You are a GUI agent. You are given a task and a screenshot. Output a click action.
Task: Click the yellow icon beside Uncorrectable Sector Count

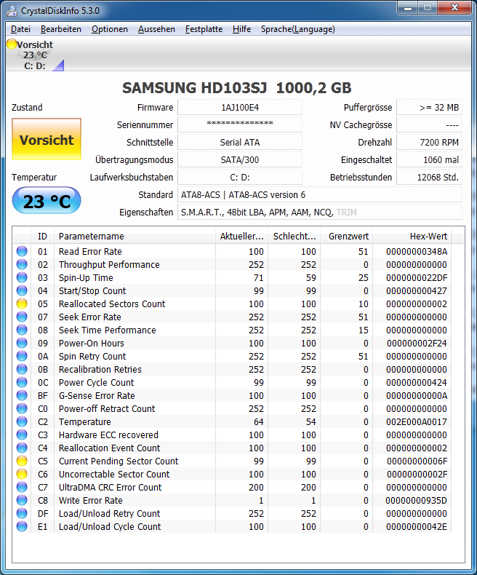coord(22,474)
